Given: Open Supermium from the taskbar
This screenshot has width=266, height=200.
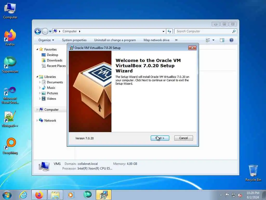Looking at the screenshot, I should tap(88, 195).
